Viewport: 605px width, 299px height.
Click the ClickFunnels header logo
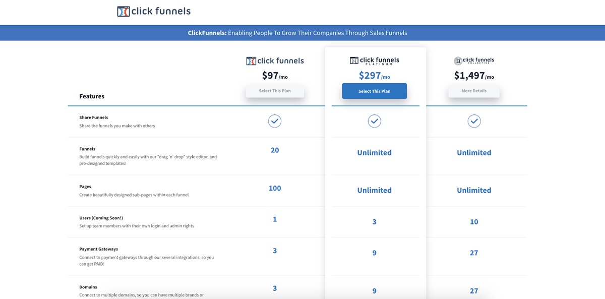[154, 11]
